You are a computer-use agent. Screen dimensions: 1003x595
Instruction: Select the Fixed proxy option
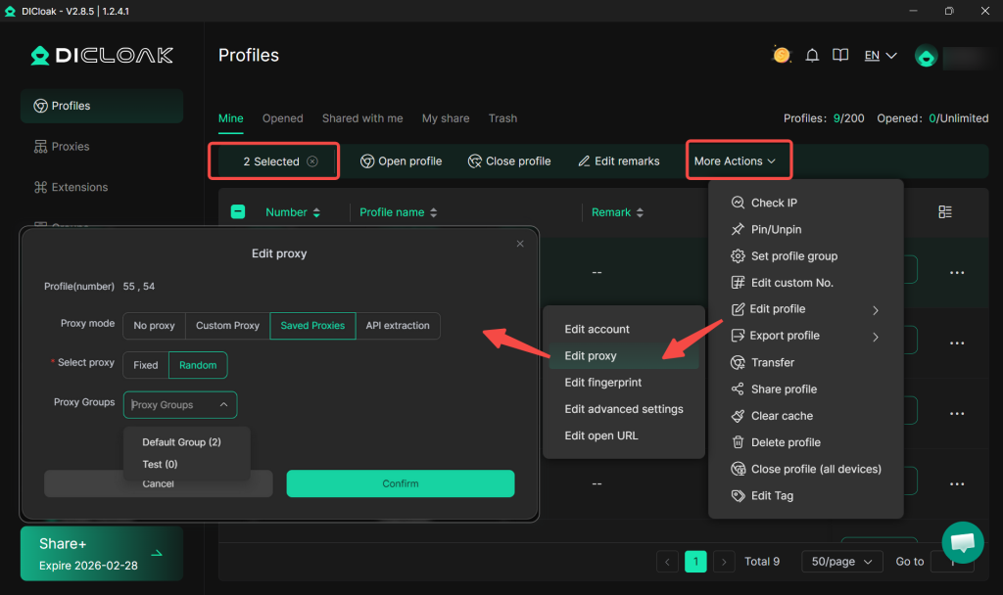[x=146, y=365]
